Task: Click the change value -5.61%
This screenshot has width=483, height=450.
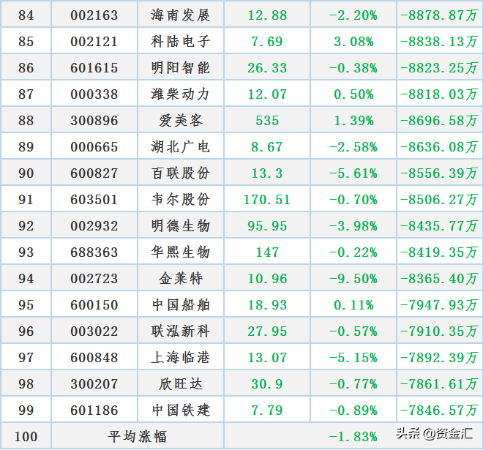Action: click(x=353, y=173)
